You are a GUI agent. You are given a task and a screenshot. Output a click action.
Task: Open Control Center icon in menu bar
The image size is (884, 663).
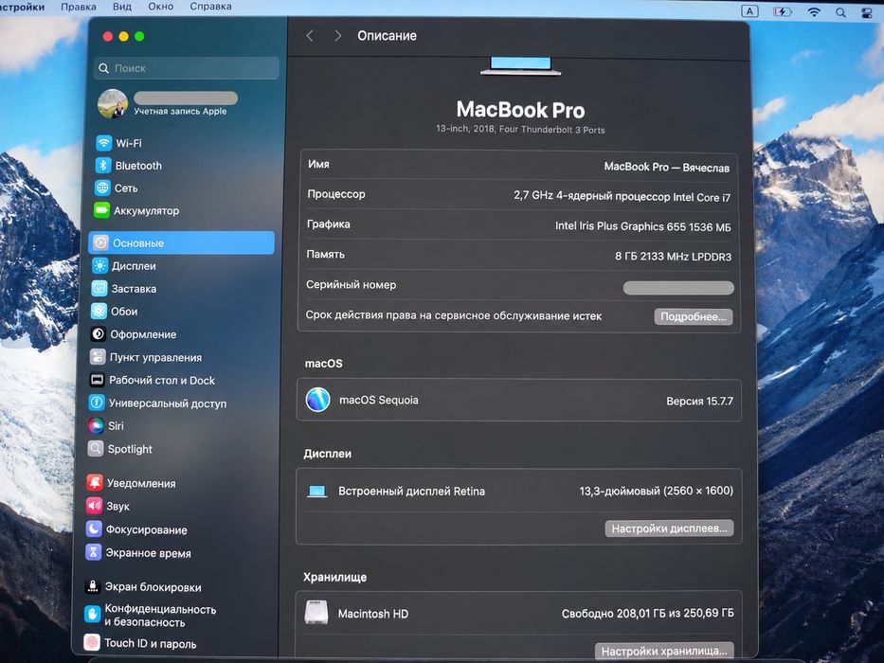867,13
